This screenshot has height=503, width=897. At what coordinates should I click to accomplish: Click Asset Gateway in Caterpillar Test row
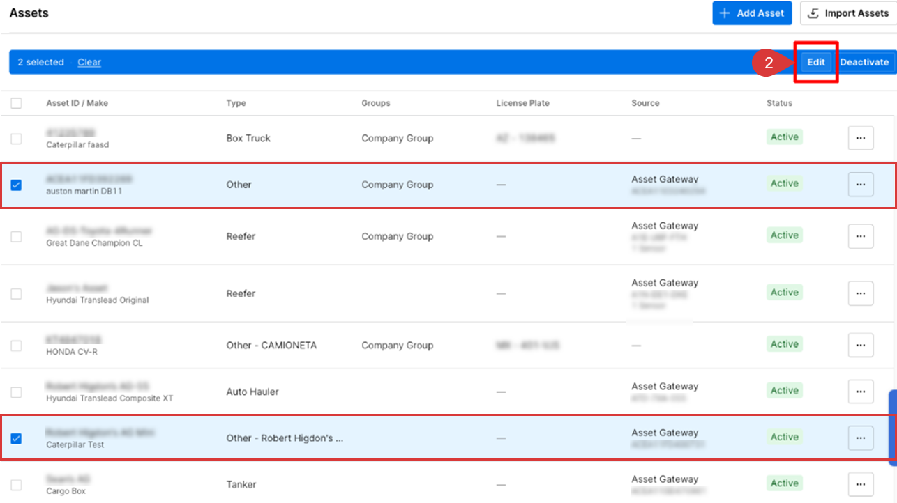(x=665, y=433)
